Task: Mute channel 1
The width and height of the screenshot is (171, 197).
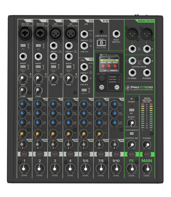Action: [24, 154]
